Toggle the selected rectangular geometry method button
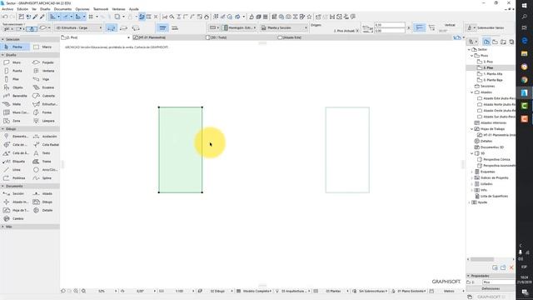 [111, 27]
